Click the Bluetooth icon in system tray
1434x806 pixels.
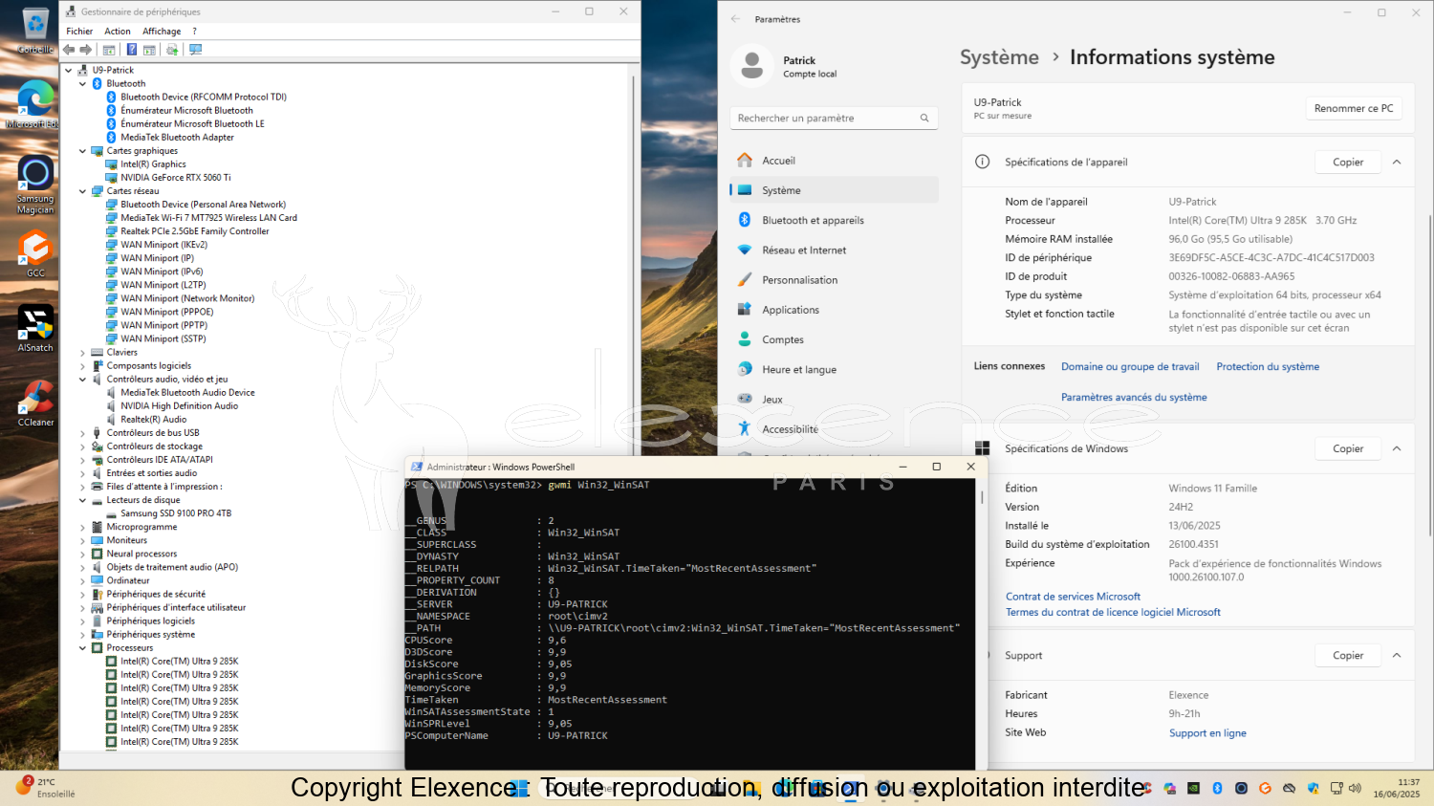pyautogui.click(x=1217, y=789)
